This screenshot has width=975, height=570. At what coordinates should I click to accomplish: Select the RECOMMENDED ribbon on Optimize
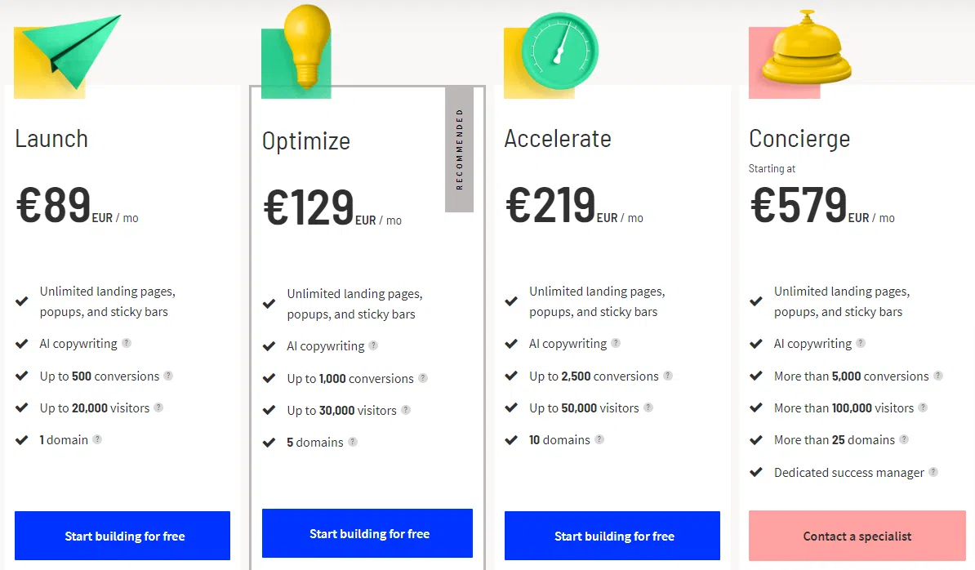(460, 149)
